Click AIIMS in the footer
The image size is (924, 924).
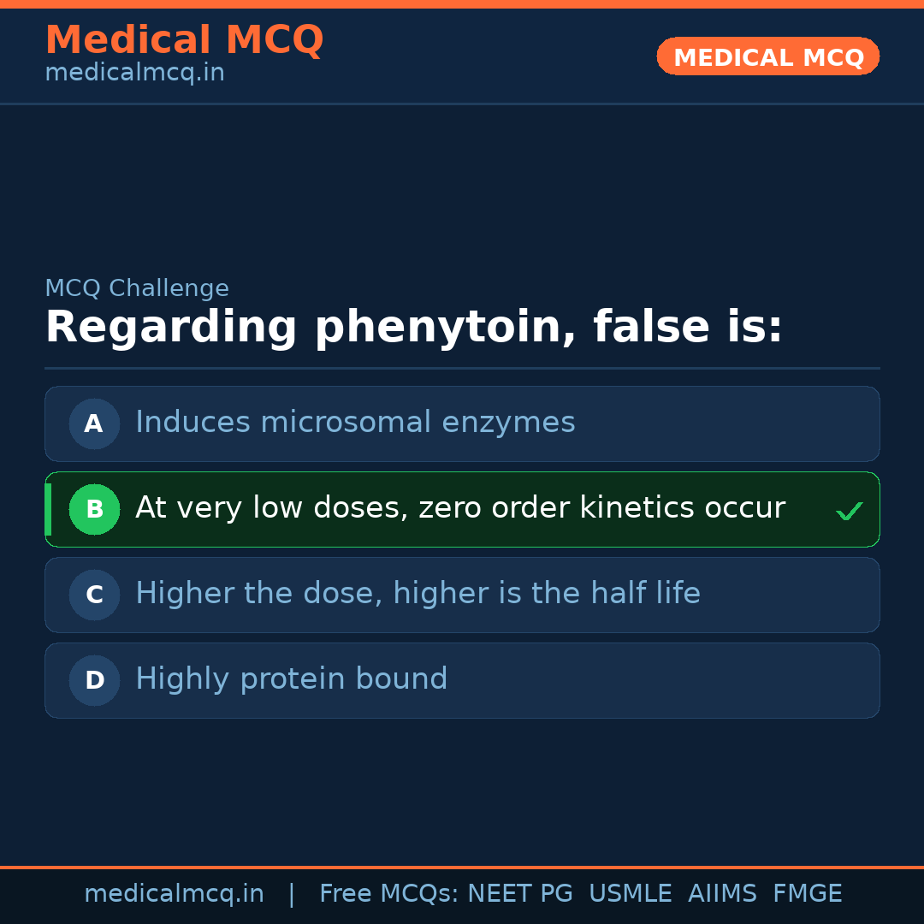[x=722, y=894]
